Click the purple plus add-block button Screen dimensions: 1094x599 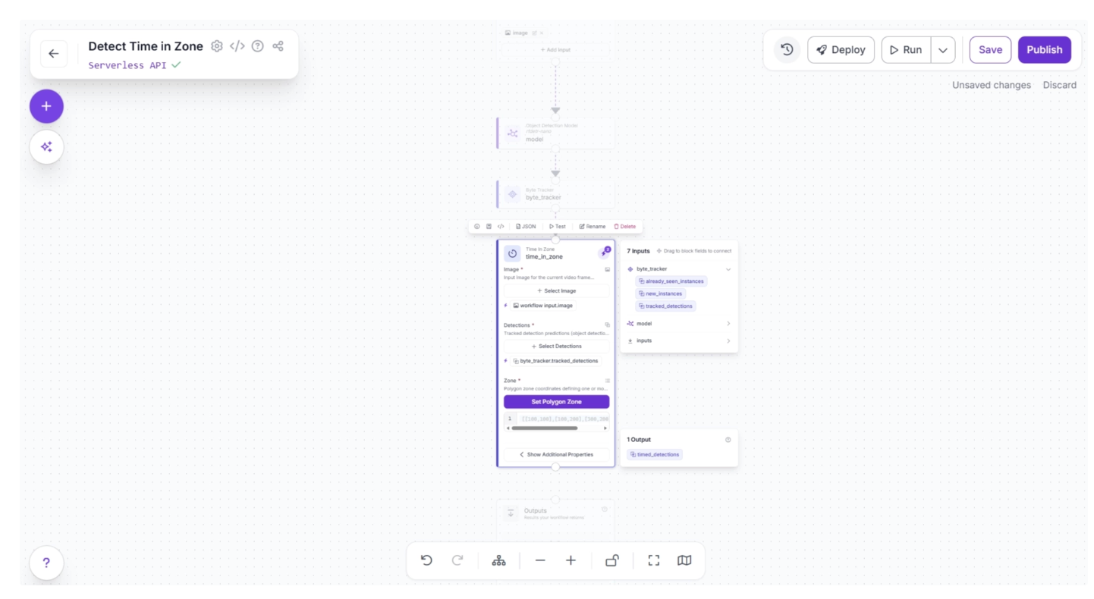tap(46, 106)
